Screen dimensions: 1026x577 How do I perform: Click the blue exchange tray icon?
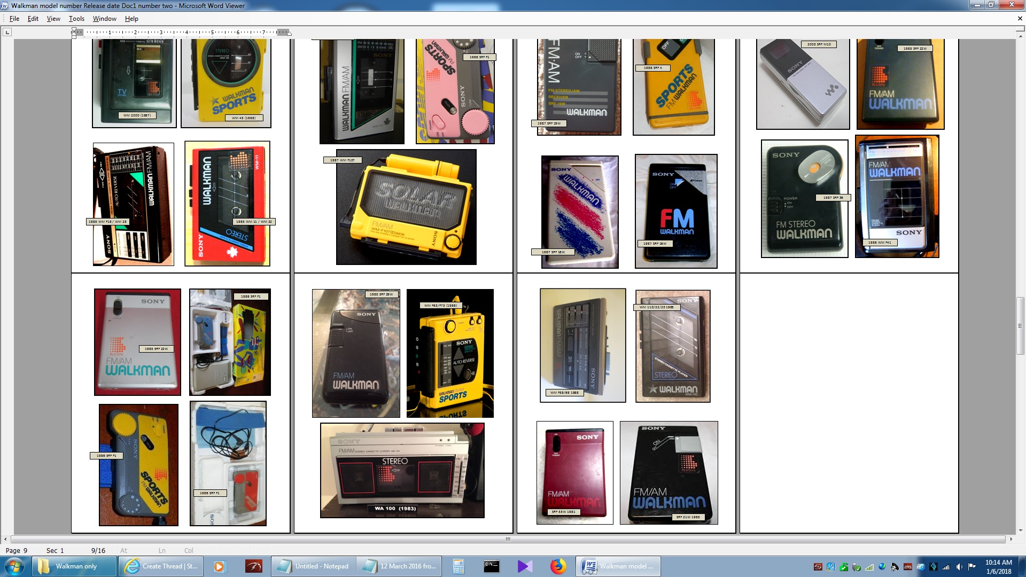(830, 567)
